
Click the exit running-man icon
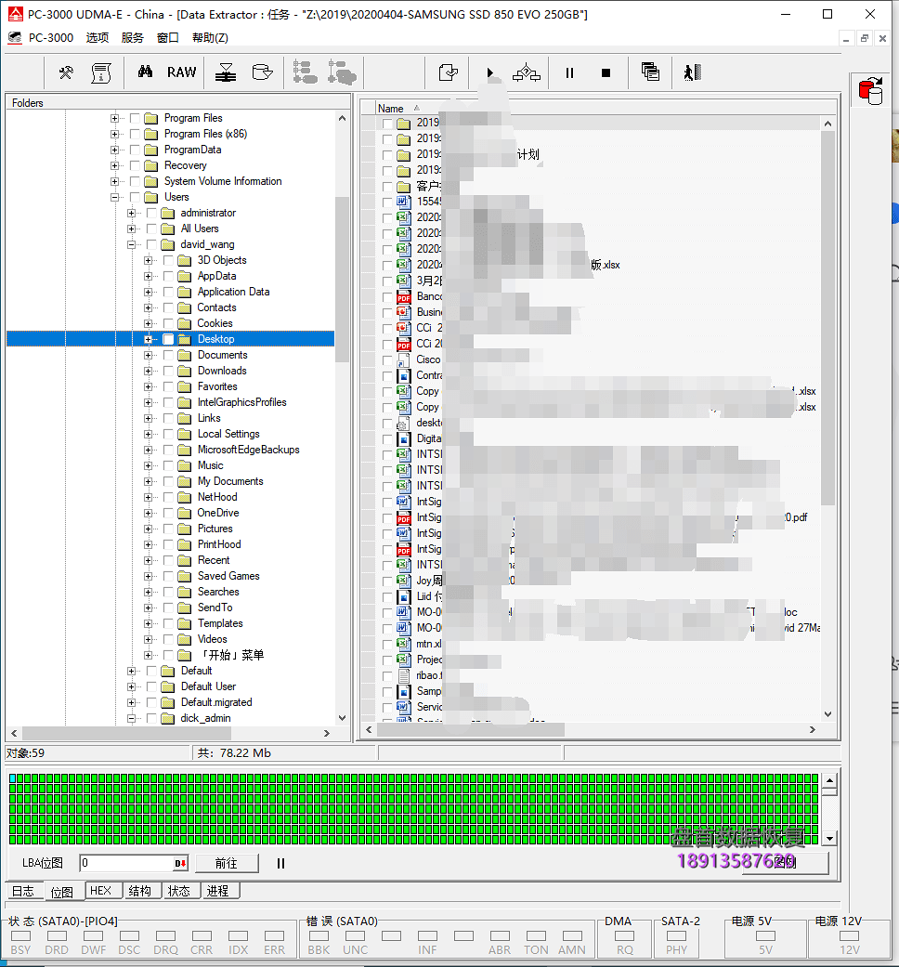coord(693,72)
